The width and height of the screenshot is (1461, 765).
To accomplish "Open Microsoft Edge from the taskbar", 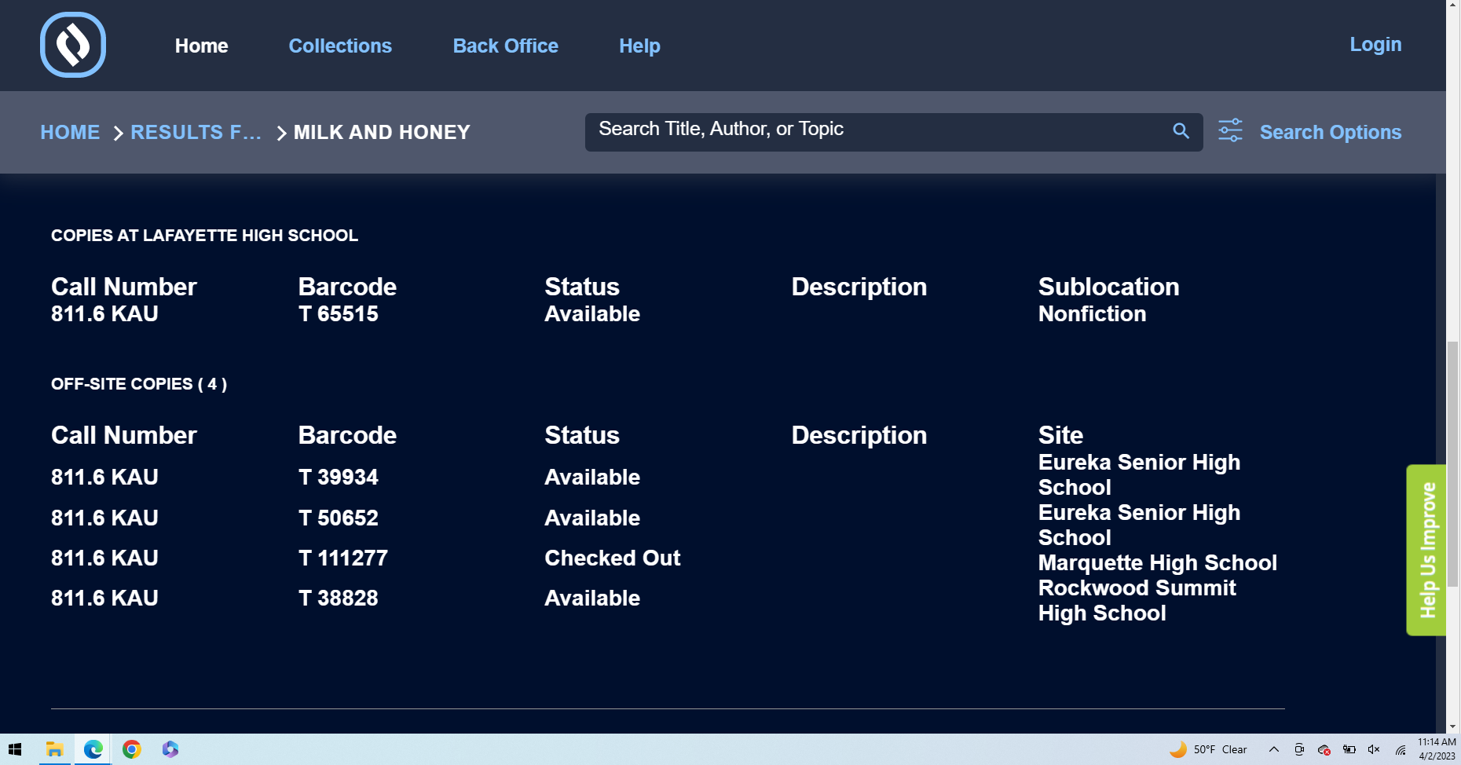I will coord(93,749).
